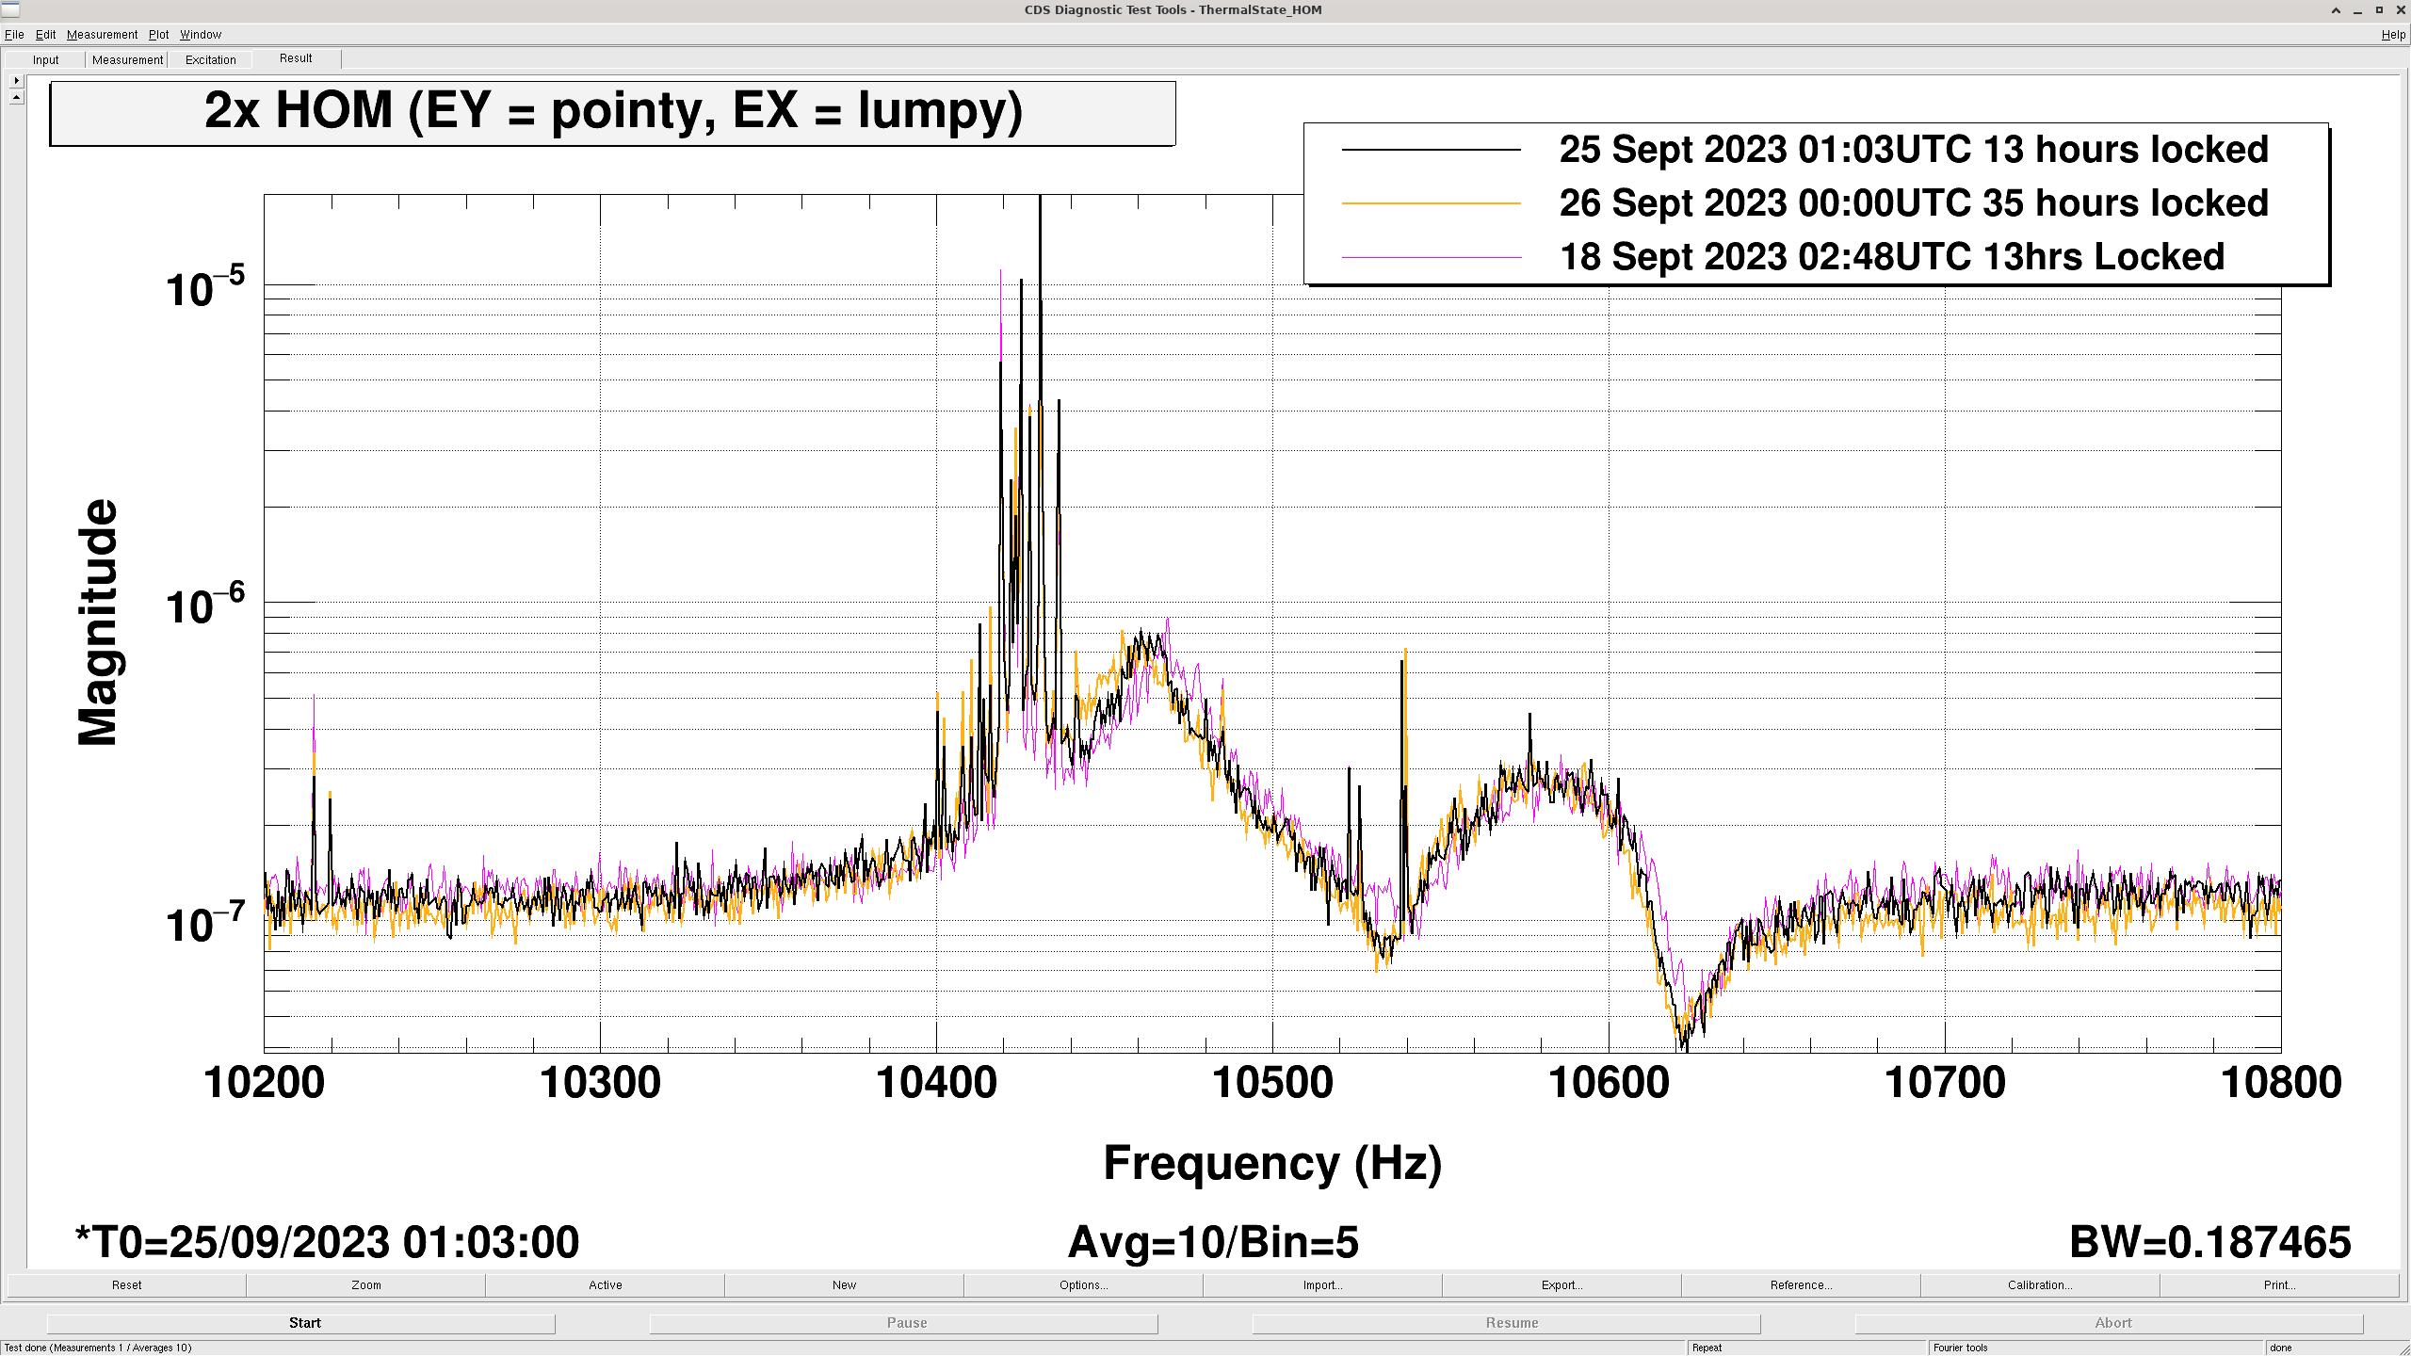Click the Reset button

(127, 1284)
